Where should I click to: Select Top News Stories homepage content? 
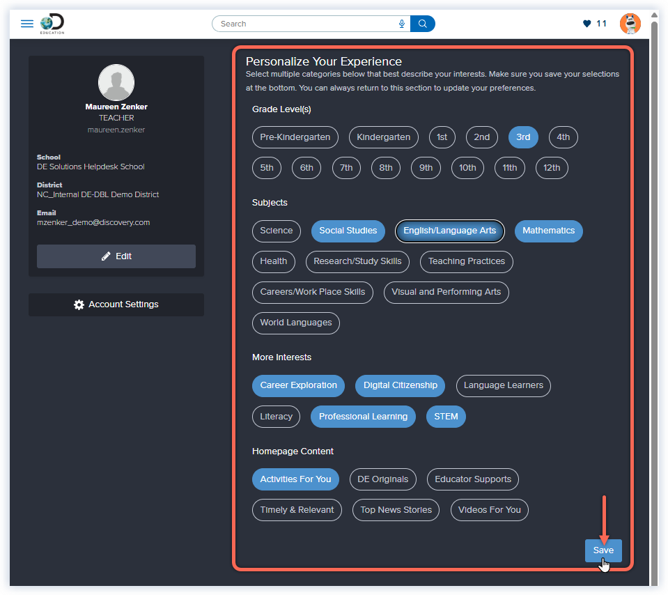click(396, 509)
